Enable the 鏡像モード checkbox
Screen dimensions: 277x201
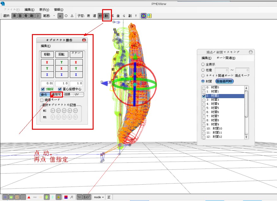pyautogui.click(x=42, y=100)
